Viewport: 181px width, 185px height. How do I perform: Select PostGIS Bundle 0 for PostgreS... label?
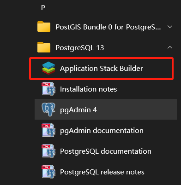pos(108,27)
